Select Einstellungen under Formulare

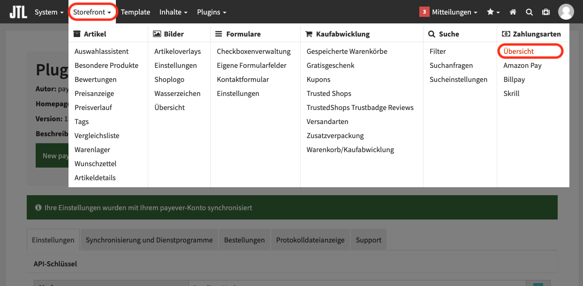[238, 94]
